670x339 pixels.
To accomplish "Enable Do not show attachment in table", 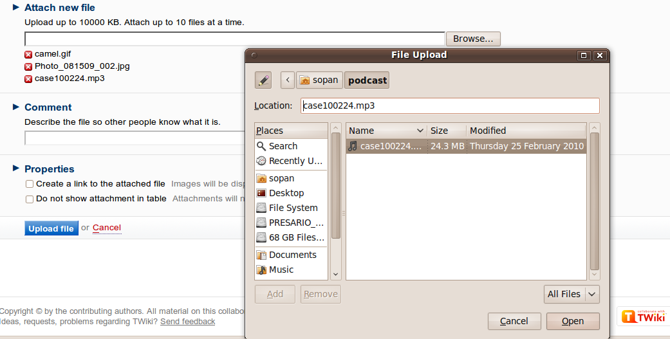I will pos(30,199).
